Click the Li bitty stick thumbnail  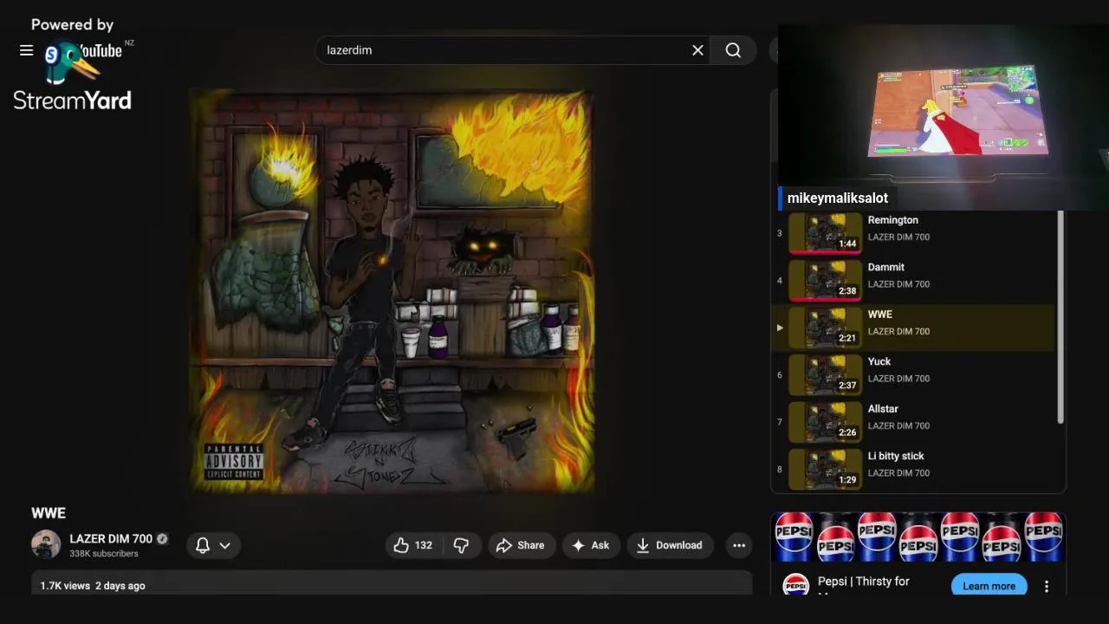click(x=825, y=469)
